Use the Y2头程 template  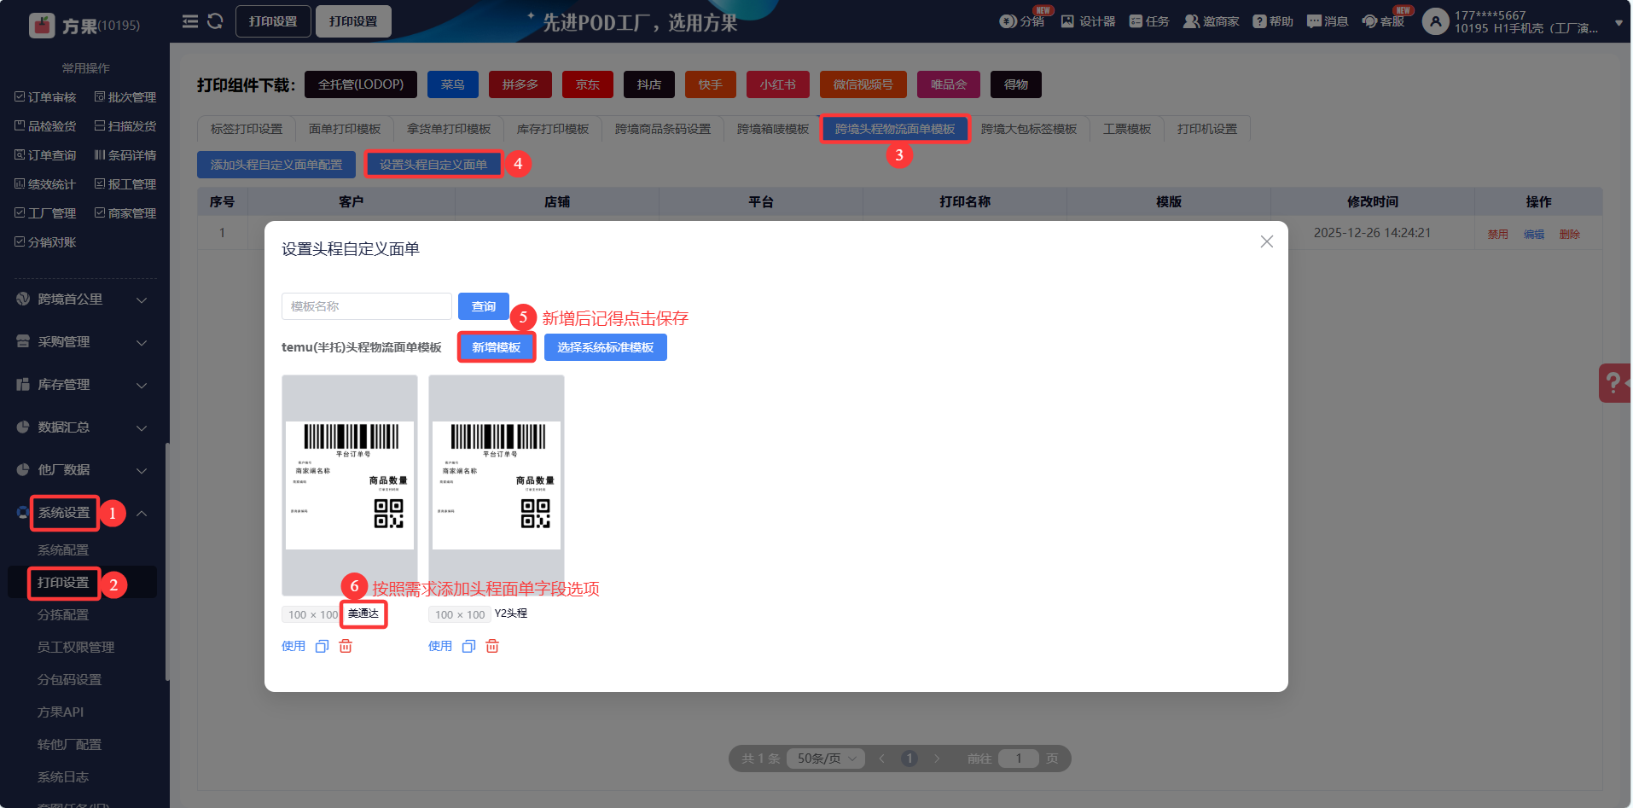[440, 647]
